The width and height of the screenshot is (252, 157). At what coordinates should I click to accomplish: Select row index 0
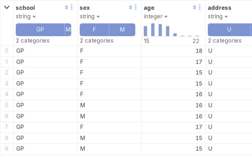tap(7, 51)
